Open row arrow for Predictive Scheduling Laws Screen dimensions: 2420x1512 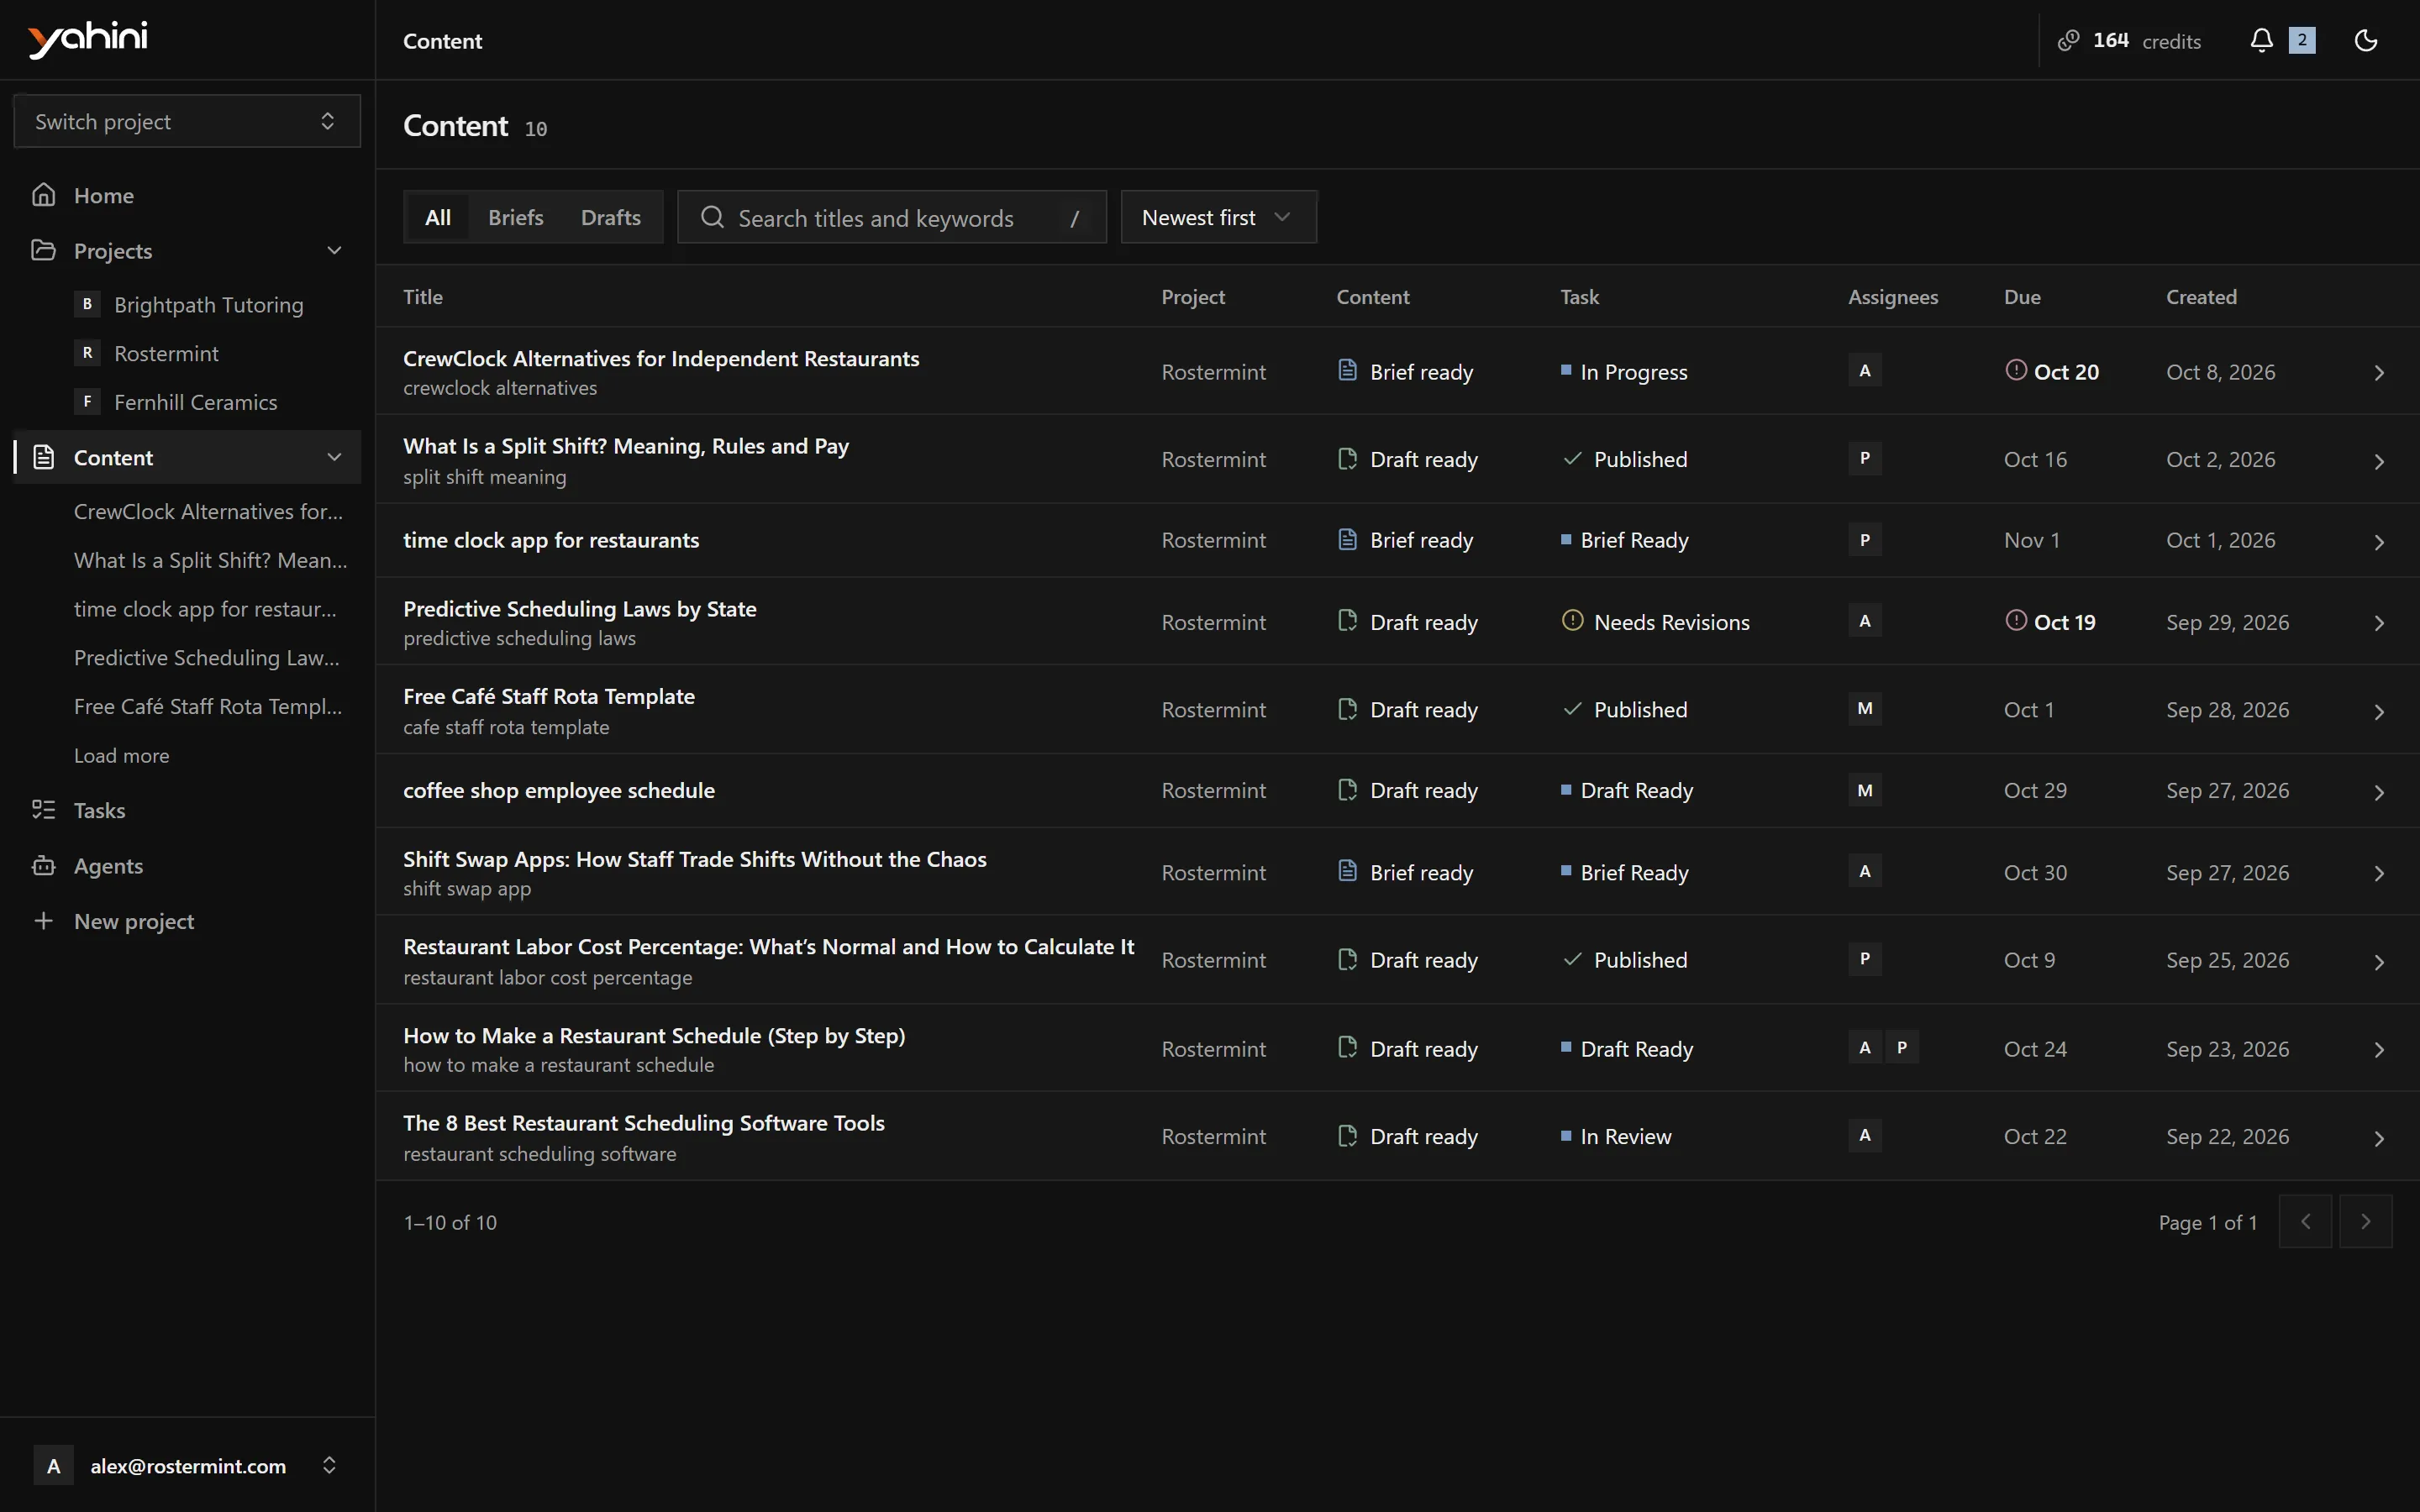point(2379,622)
